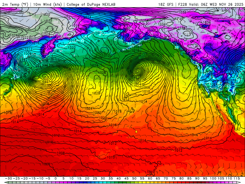Select the -15 value on temperature scale
This screenshot has height=184, width=245.
[x=32, y=178]
